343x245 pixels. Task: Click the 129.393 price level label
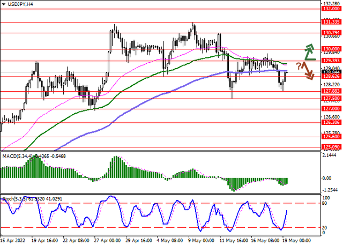(331, 61)
